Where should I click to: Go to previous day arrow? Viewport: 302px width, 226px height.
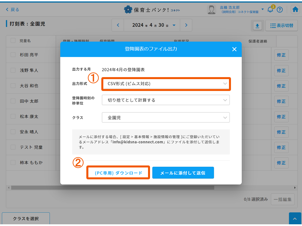[x=118, y=25]
